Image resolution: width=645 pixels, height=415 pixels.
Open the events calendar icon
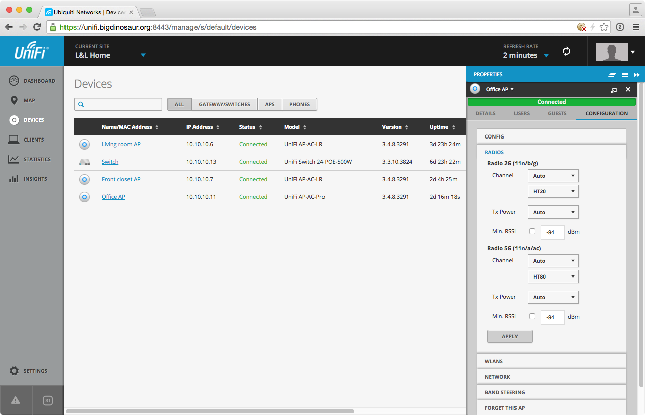click(x=48, y=400)
